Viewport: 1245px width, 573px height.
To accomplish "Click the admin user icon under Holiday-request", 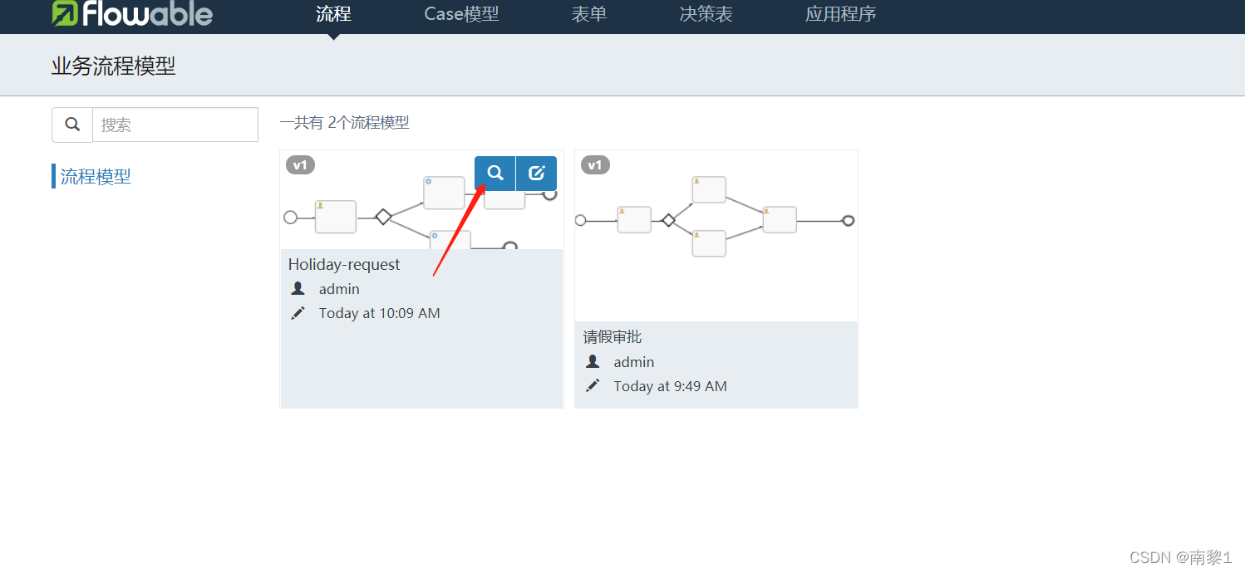I will point(298,288).
